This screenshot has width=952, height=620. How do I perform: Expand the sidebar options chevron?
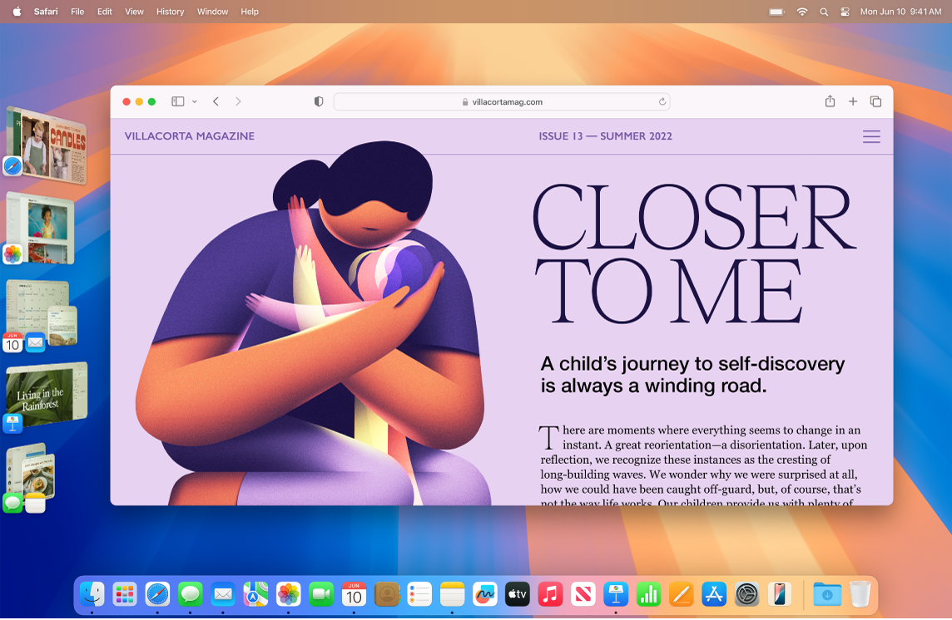196,101
